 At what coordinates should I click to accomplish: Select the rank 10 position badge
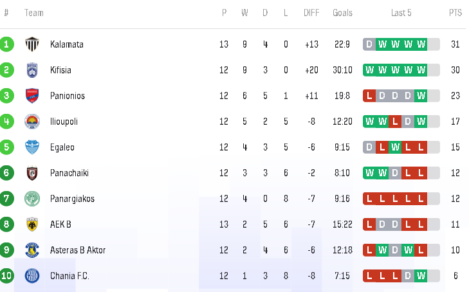[x=6, y=275]
